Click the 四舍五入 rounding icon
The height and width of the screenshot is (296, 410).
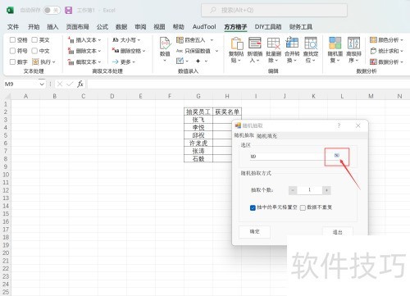[x=180, y=40]
